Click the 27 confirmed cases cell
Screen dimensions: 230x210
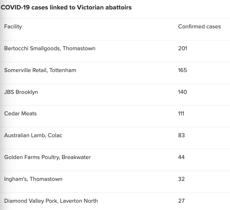pyautogui.click(x=182, y=201)
